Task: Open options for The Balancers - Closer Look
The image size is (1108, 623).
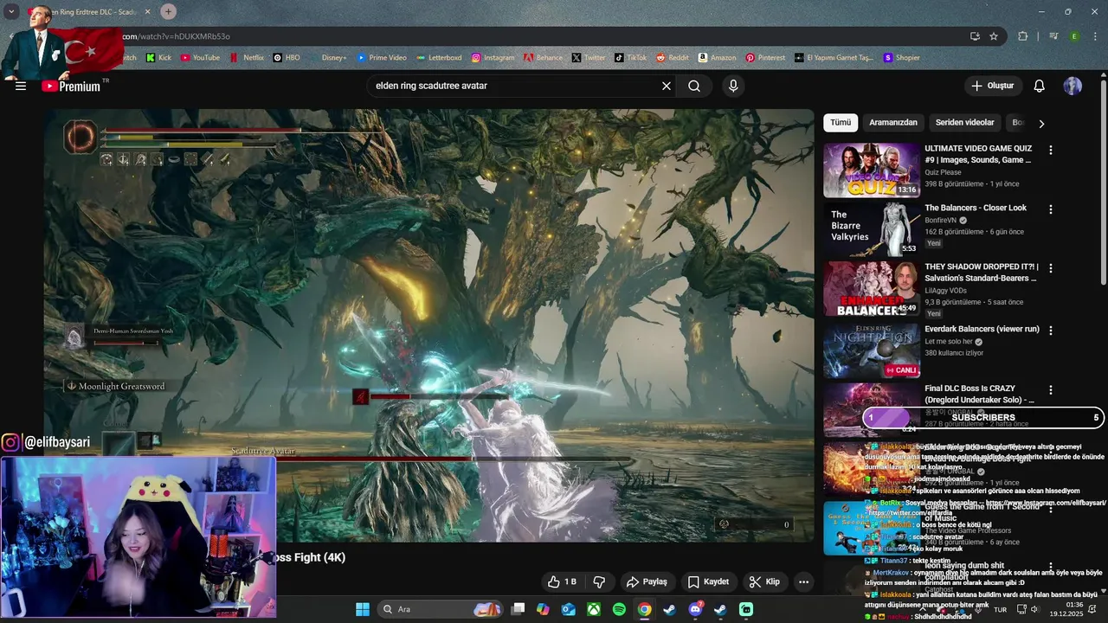Action: [x=1051, y=210]
